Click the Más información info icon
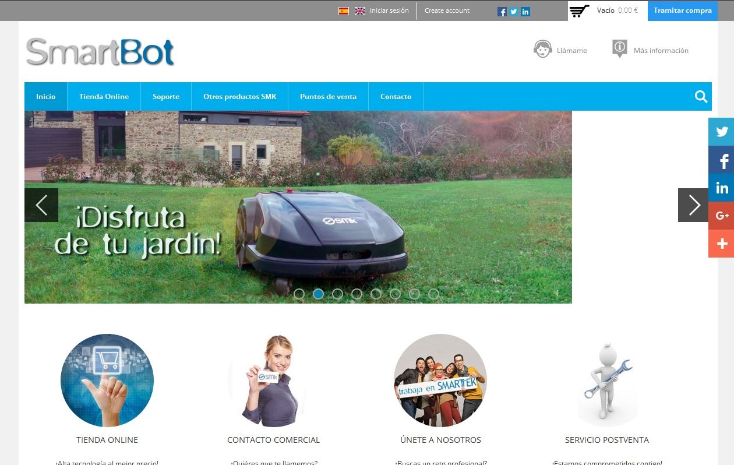Viewport: 734px width, 465px height. click(620, 49)
